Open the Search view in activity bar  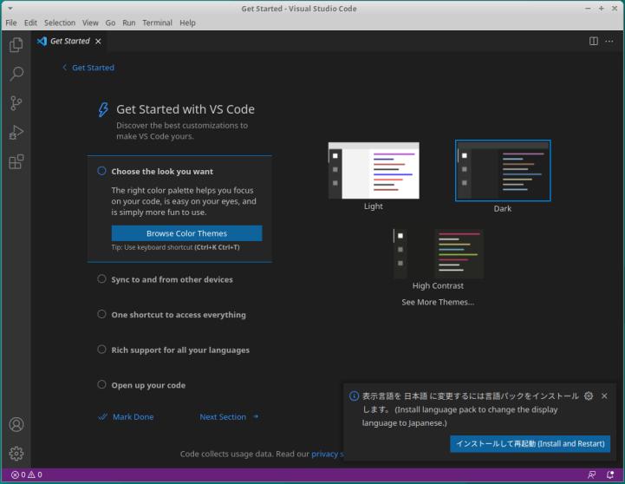point(16,74)
